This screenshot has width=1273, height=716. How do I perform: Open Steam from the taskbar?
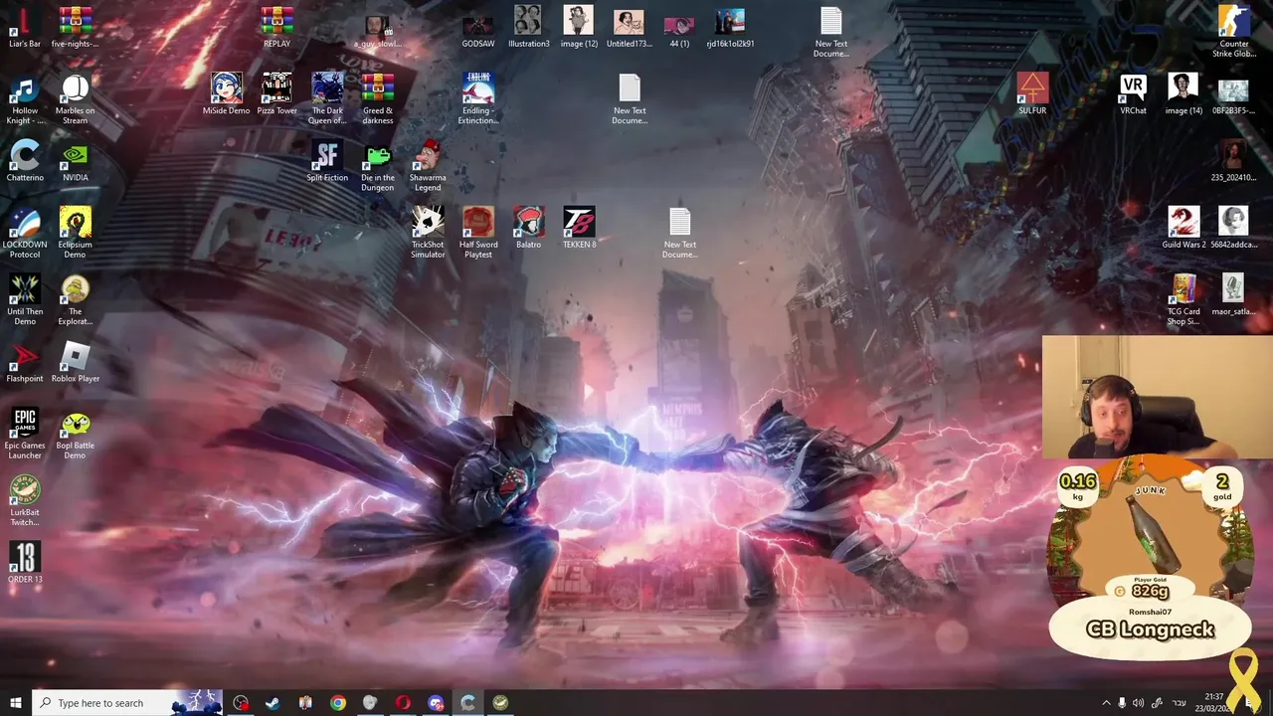[x=273, y=702]
